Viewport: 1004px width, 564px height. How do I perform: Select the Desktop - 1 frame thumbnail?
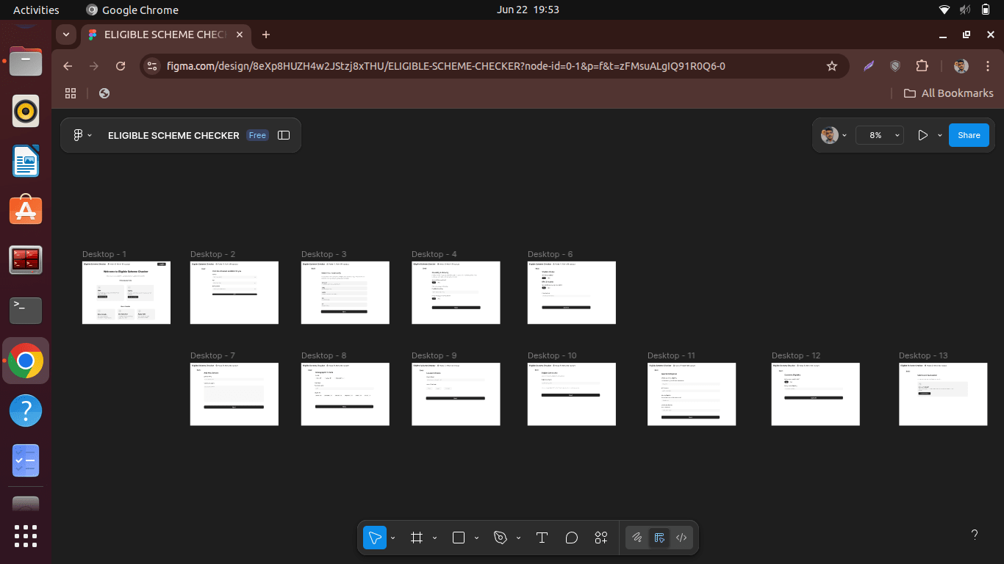point(126,292)
